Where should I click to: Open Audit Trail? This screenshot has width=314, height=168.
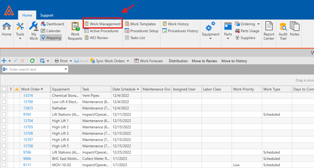click(283, 31)
